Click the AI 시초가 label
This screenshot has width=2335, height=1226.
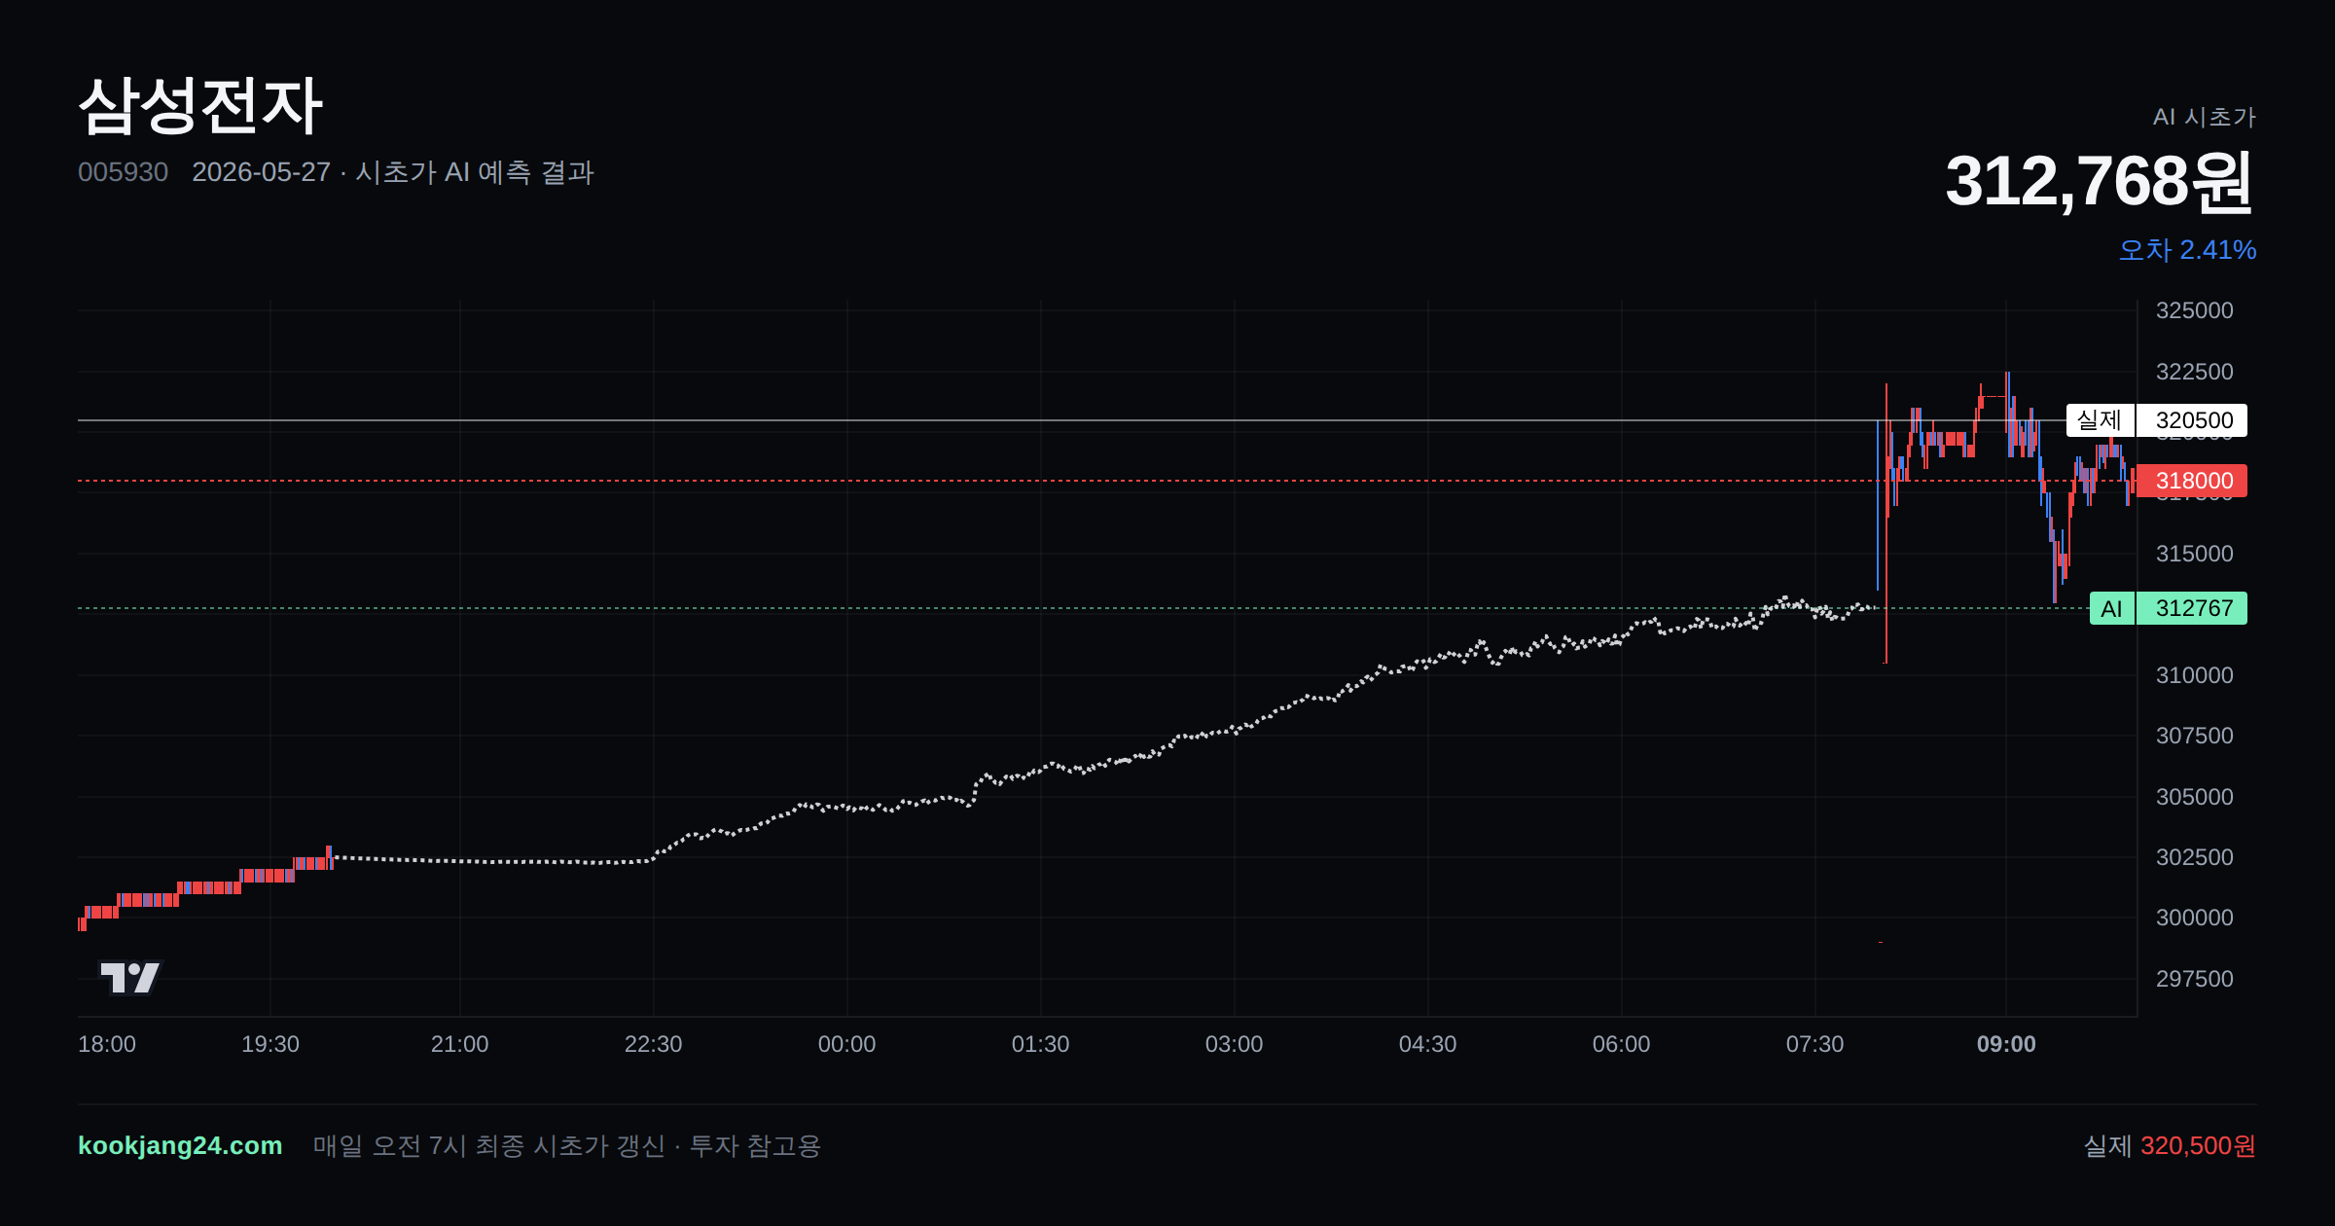point(2204,117)
